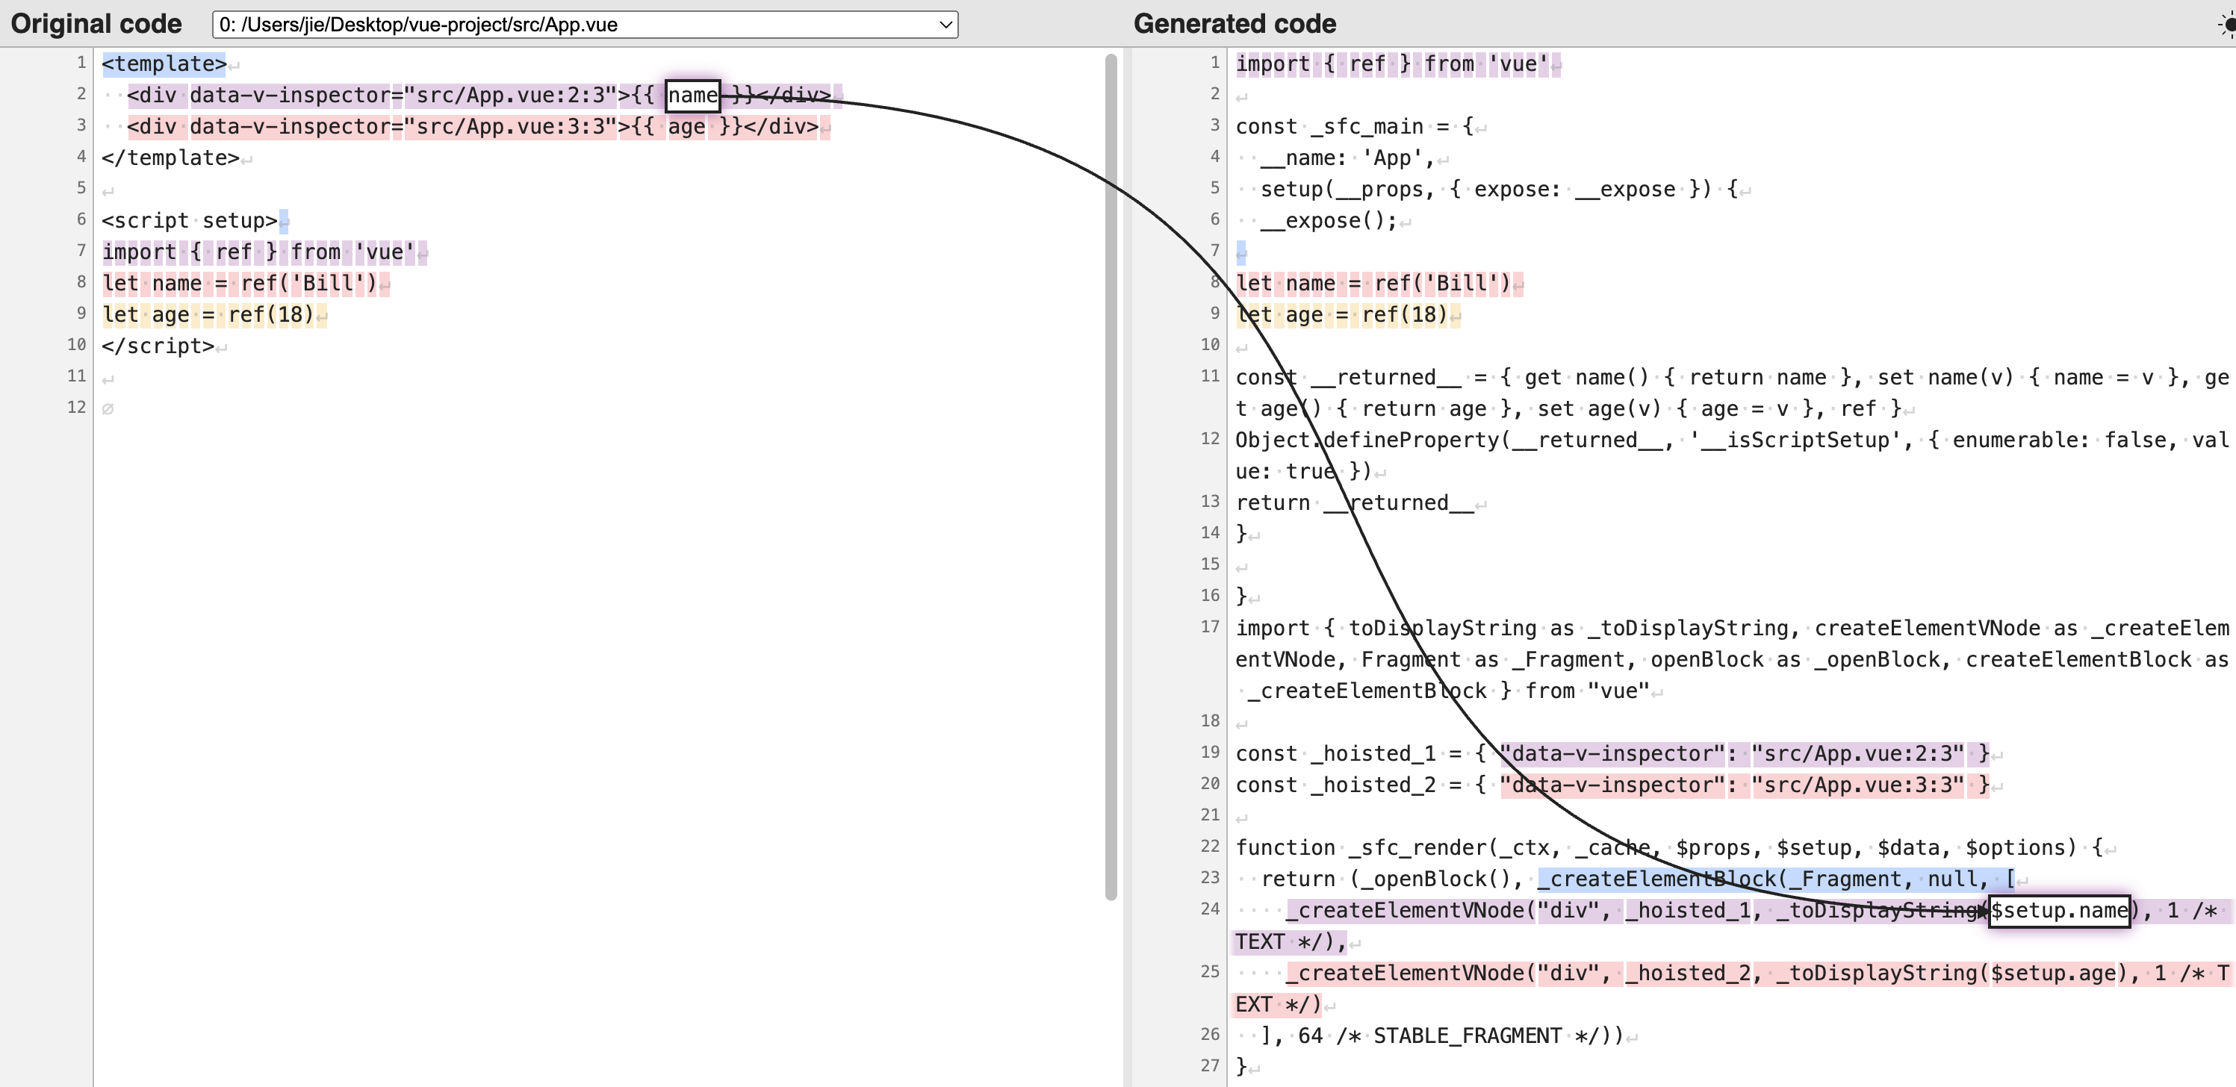
Task: Click 'data-v-inspector' attribute in original line 3
Action: point(290,127)
